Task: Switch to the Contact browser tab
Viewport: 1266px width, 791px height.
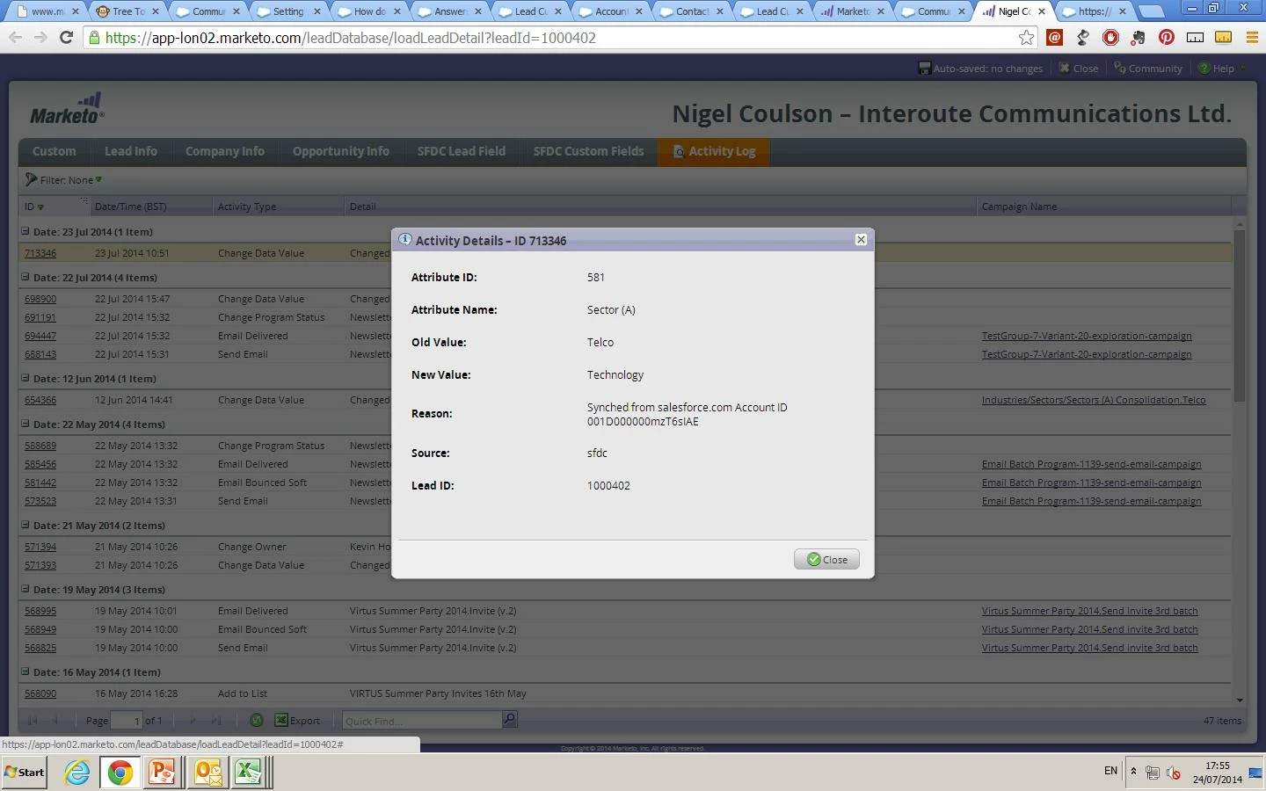Action: click(x=690, y=11)
